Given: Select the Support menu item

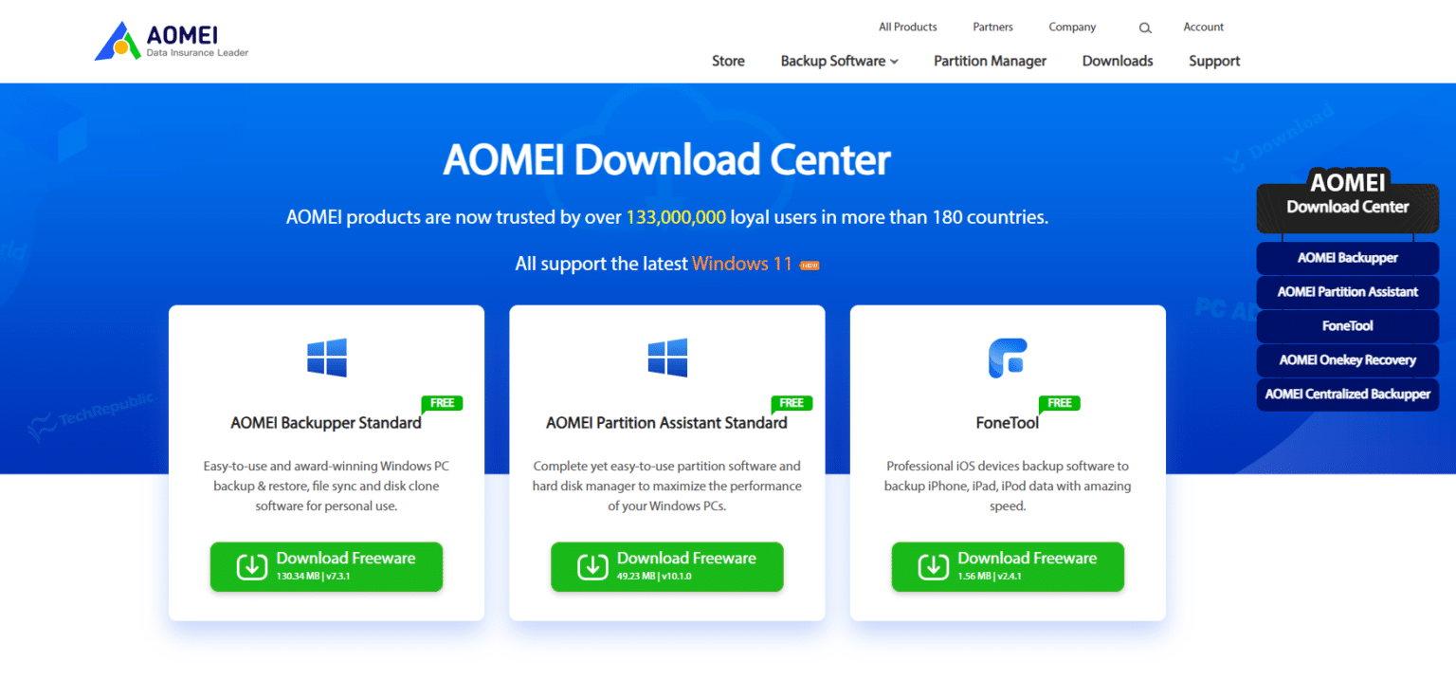Looking at the screenshot, I should pos(1214,61).
